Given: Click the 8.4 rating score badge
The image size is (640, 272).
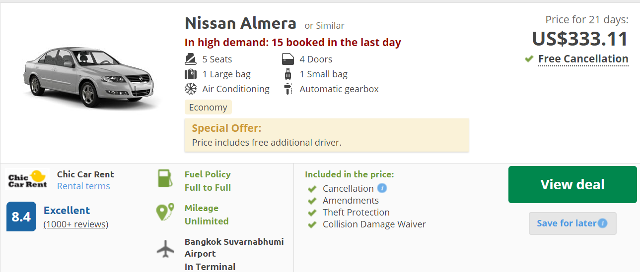Looking at the screenshot, I should tap(21, 217).
